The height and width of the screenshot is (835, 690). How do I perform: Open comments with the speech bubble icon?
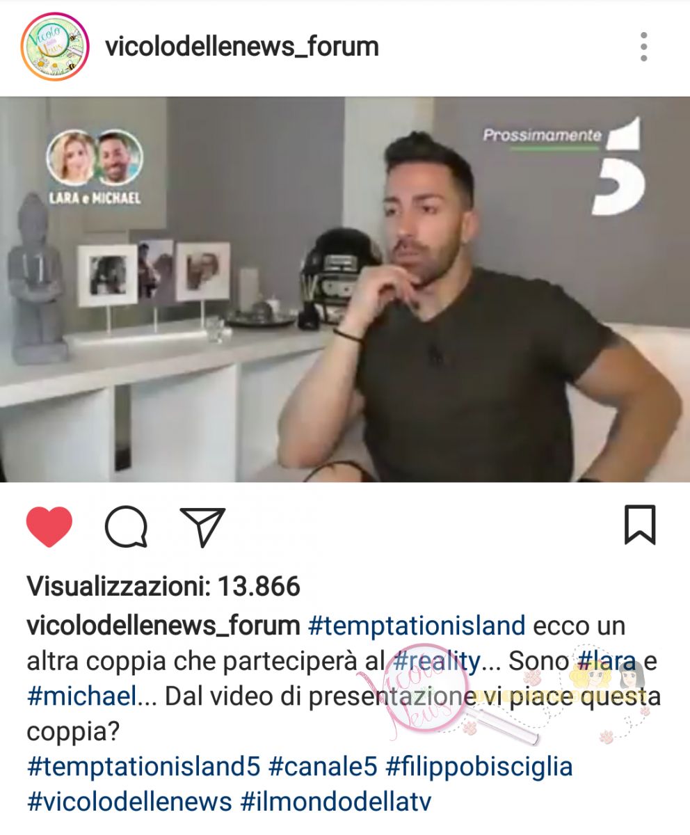(x=126, y=527)
